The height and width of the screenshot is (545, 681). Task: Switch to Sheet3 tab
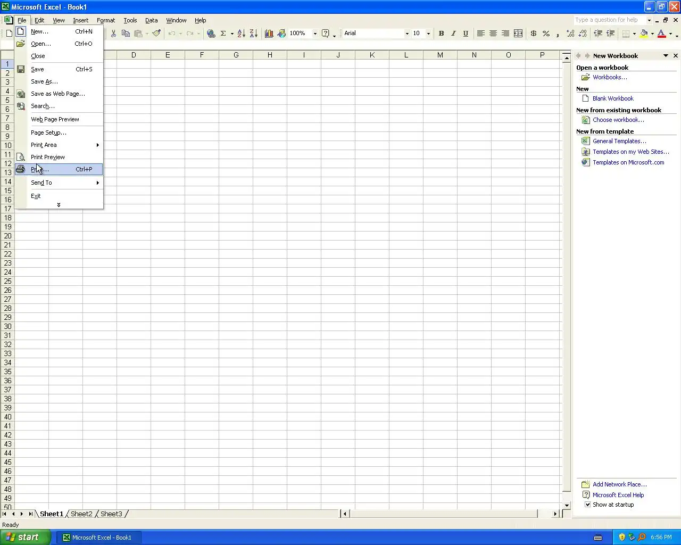(111, 514)
